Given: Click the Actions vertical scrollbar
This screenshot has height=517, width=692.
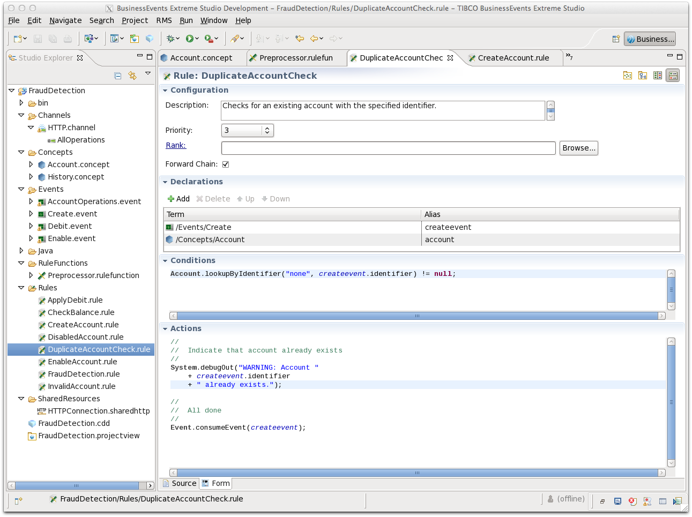Looking at the screenshot, I should (671, 402).
